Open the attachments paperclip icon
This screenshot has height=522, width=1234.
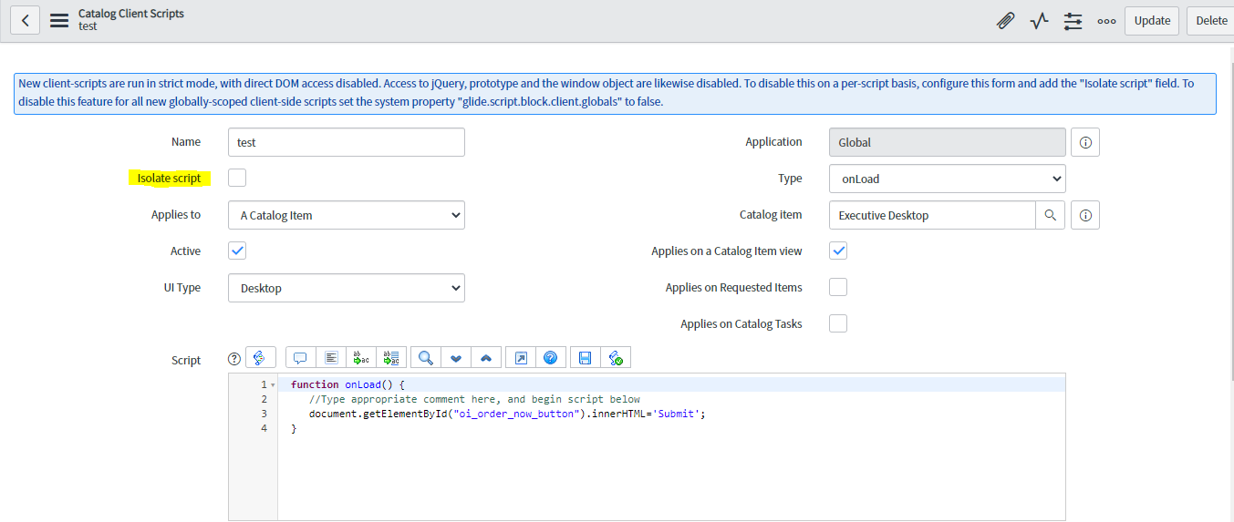point(1006,20)
